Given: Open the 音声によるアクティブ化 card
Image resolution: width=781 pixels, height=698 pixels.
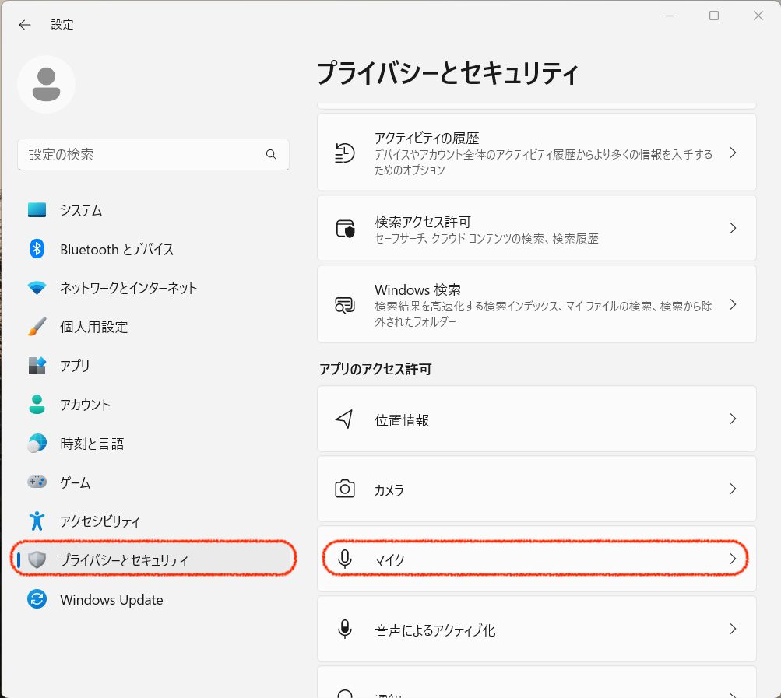Looking at the screenshot, I should (537, 629).
